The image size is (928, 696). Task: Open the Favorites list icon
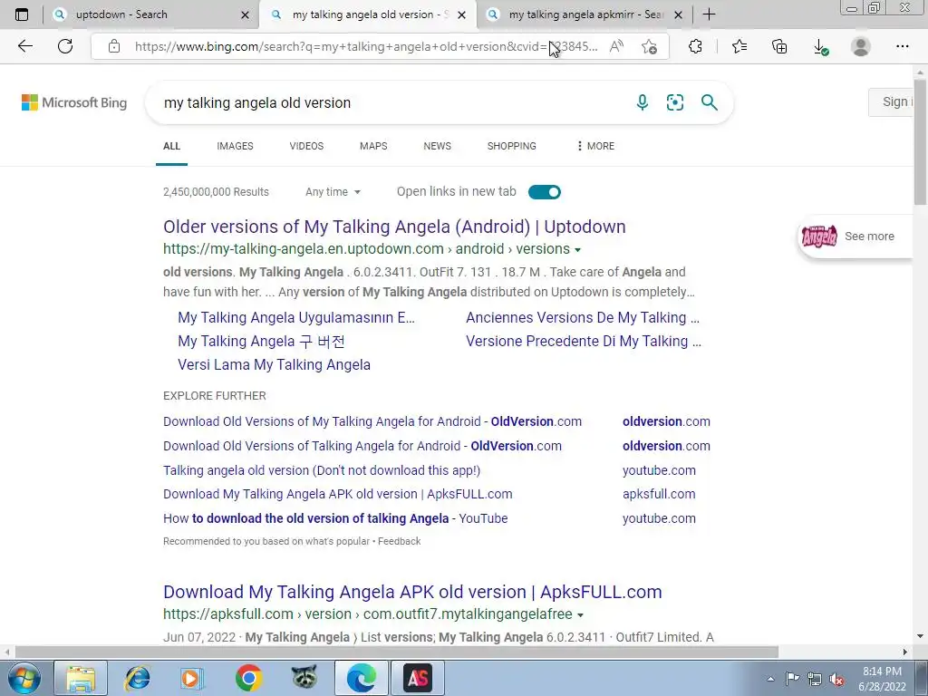pyautogui.click(x=739, y=46)
